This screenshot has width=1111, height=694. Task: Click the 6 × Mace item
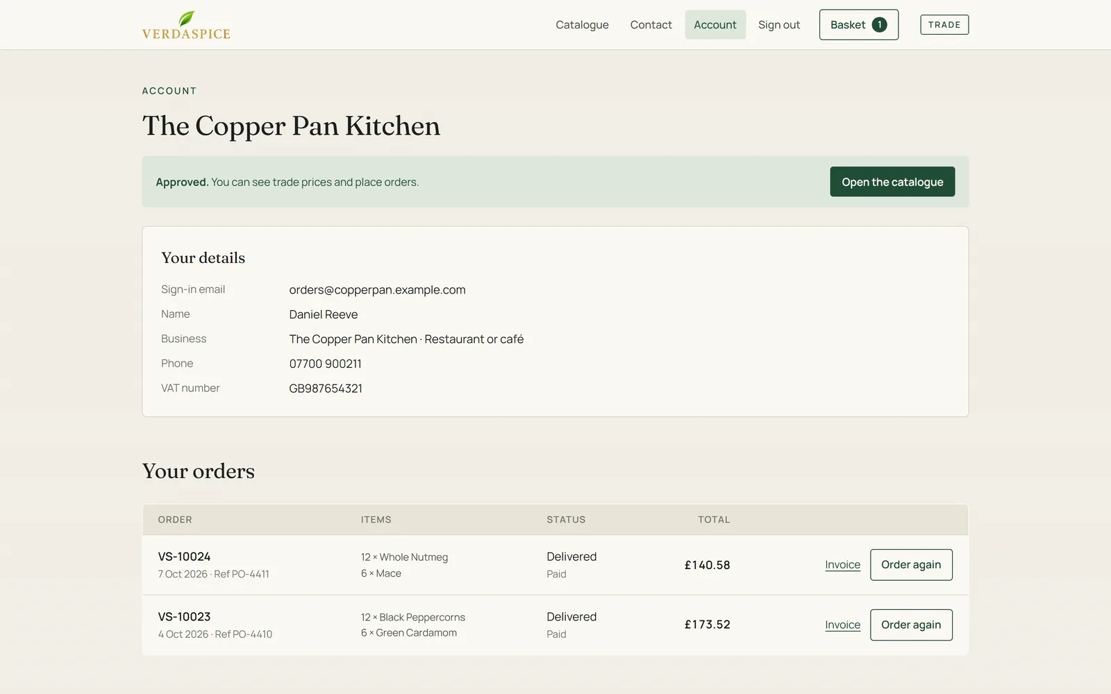tap(381, 573)
